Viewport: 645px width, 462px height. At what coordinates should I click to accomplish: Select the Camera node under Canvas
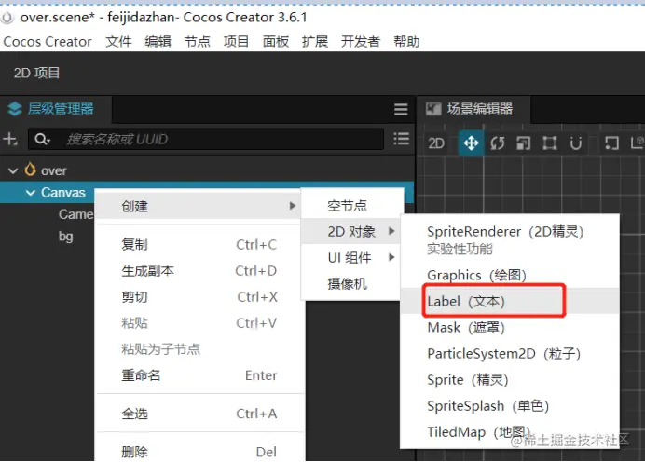point(76,214)
